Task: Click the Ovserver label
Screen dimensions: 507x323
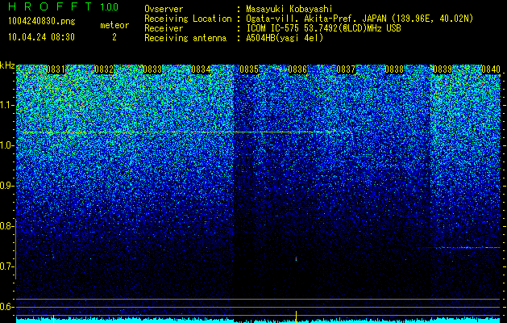Action: 164,9
